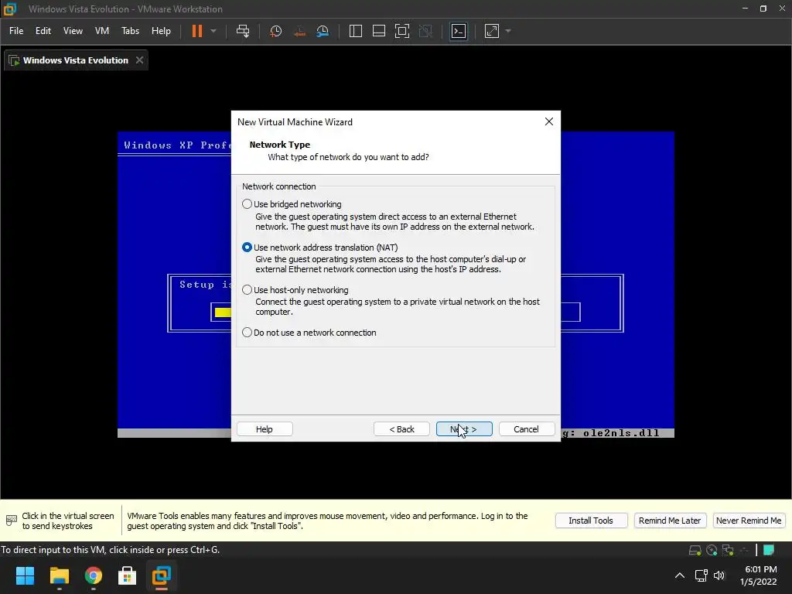Viewport: 792px width, 594px height.
Task: Open the Tabs menu
Action: click(130, 31)
